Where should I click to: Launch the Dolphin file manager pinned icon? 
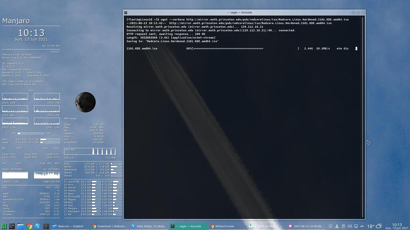20,226
